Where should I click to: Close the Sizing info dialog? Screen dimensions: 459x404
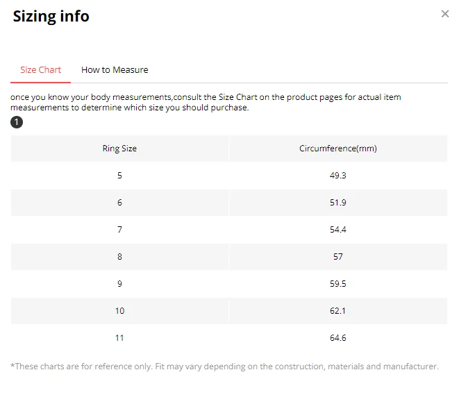point(445,14)
